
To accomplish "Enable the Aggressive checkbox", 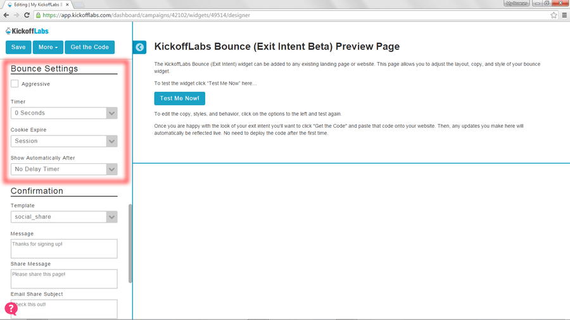I will pos(15,83).
